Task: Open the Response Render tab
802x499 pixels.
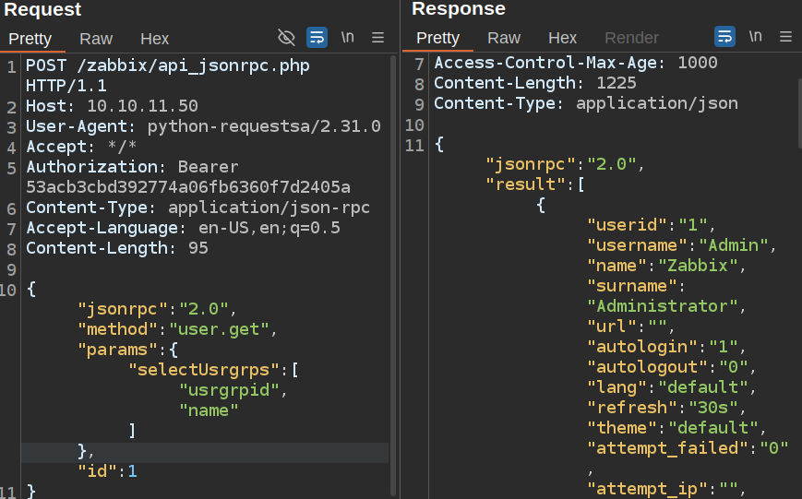Action: pos(631,39)
